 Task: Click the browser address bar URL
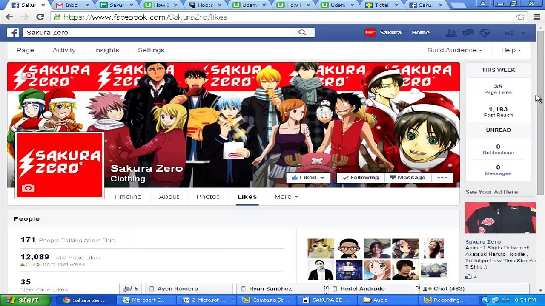145,17
